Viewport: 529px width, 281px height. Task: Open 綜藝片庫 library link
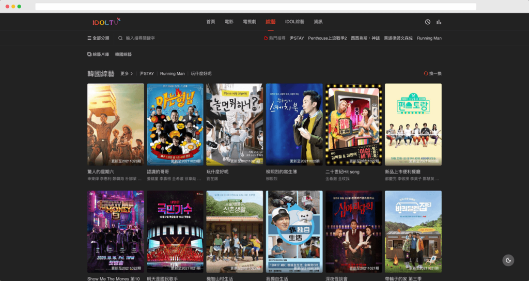click(x=98, y=54)
